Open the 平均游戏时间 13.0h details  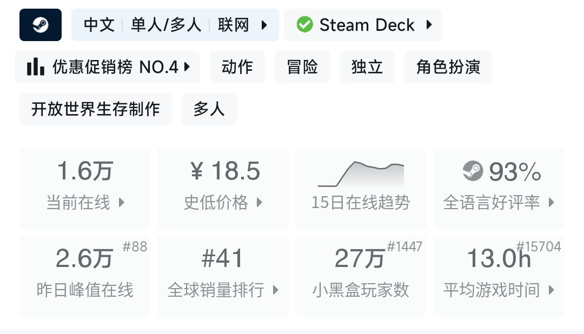[x=499, y=276]
